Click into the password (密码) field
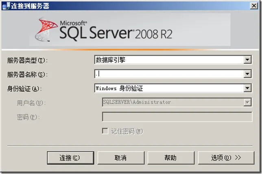Screen dimensions: 262x174 (x=177, y=117)
